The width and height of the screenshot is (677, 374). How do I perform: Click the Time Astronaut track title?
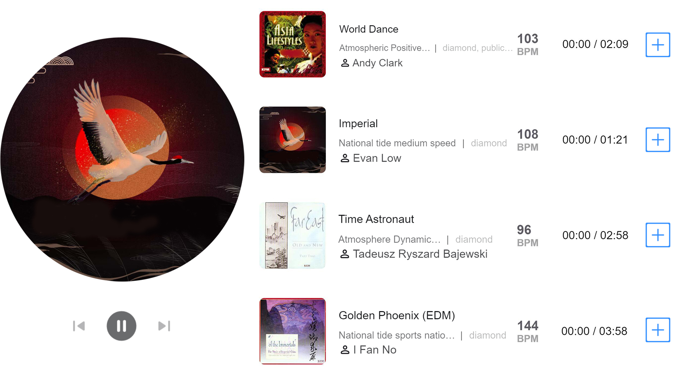[x=376, y=219]
